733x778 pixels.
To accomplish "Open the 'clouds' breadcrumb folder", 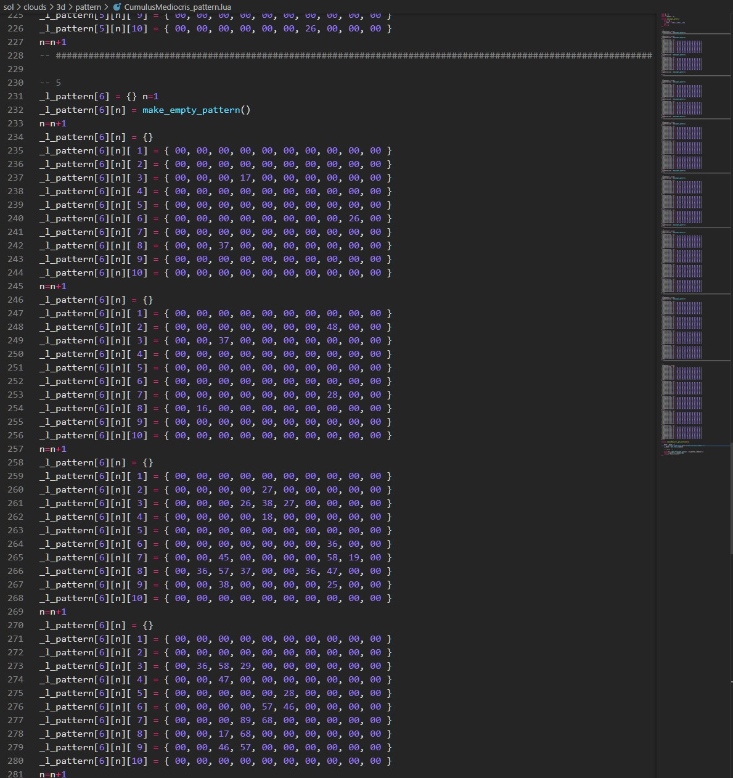I will coord(35,7).
